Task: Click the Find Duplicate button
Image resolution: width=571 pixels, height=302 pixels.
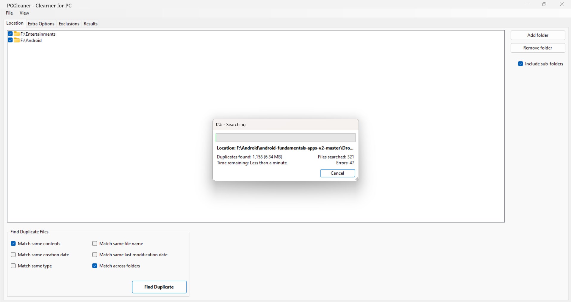Action: click(159, 287)
